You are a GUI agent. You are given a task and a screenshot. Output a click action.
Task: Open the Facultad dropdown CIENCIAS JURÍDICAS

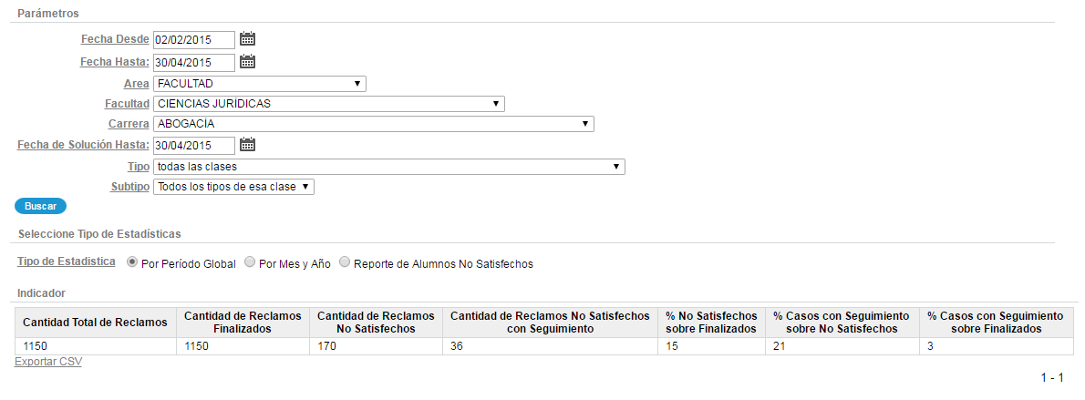[x=328, y=104]
